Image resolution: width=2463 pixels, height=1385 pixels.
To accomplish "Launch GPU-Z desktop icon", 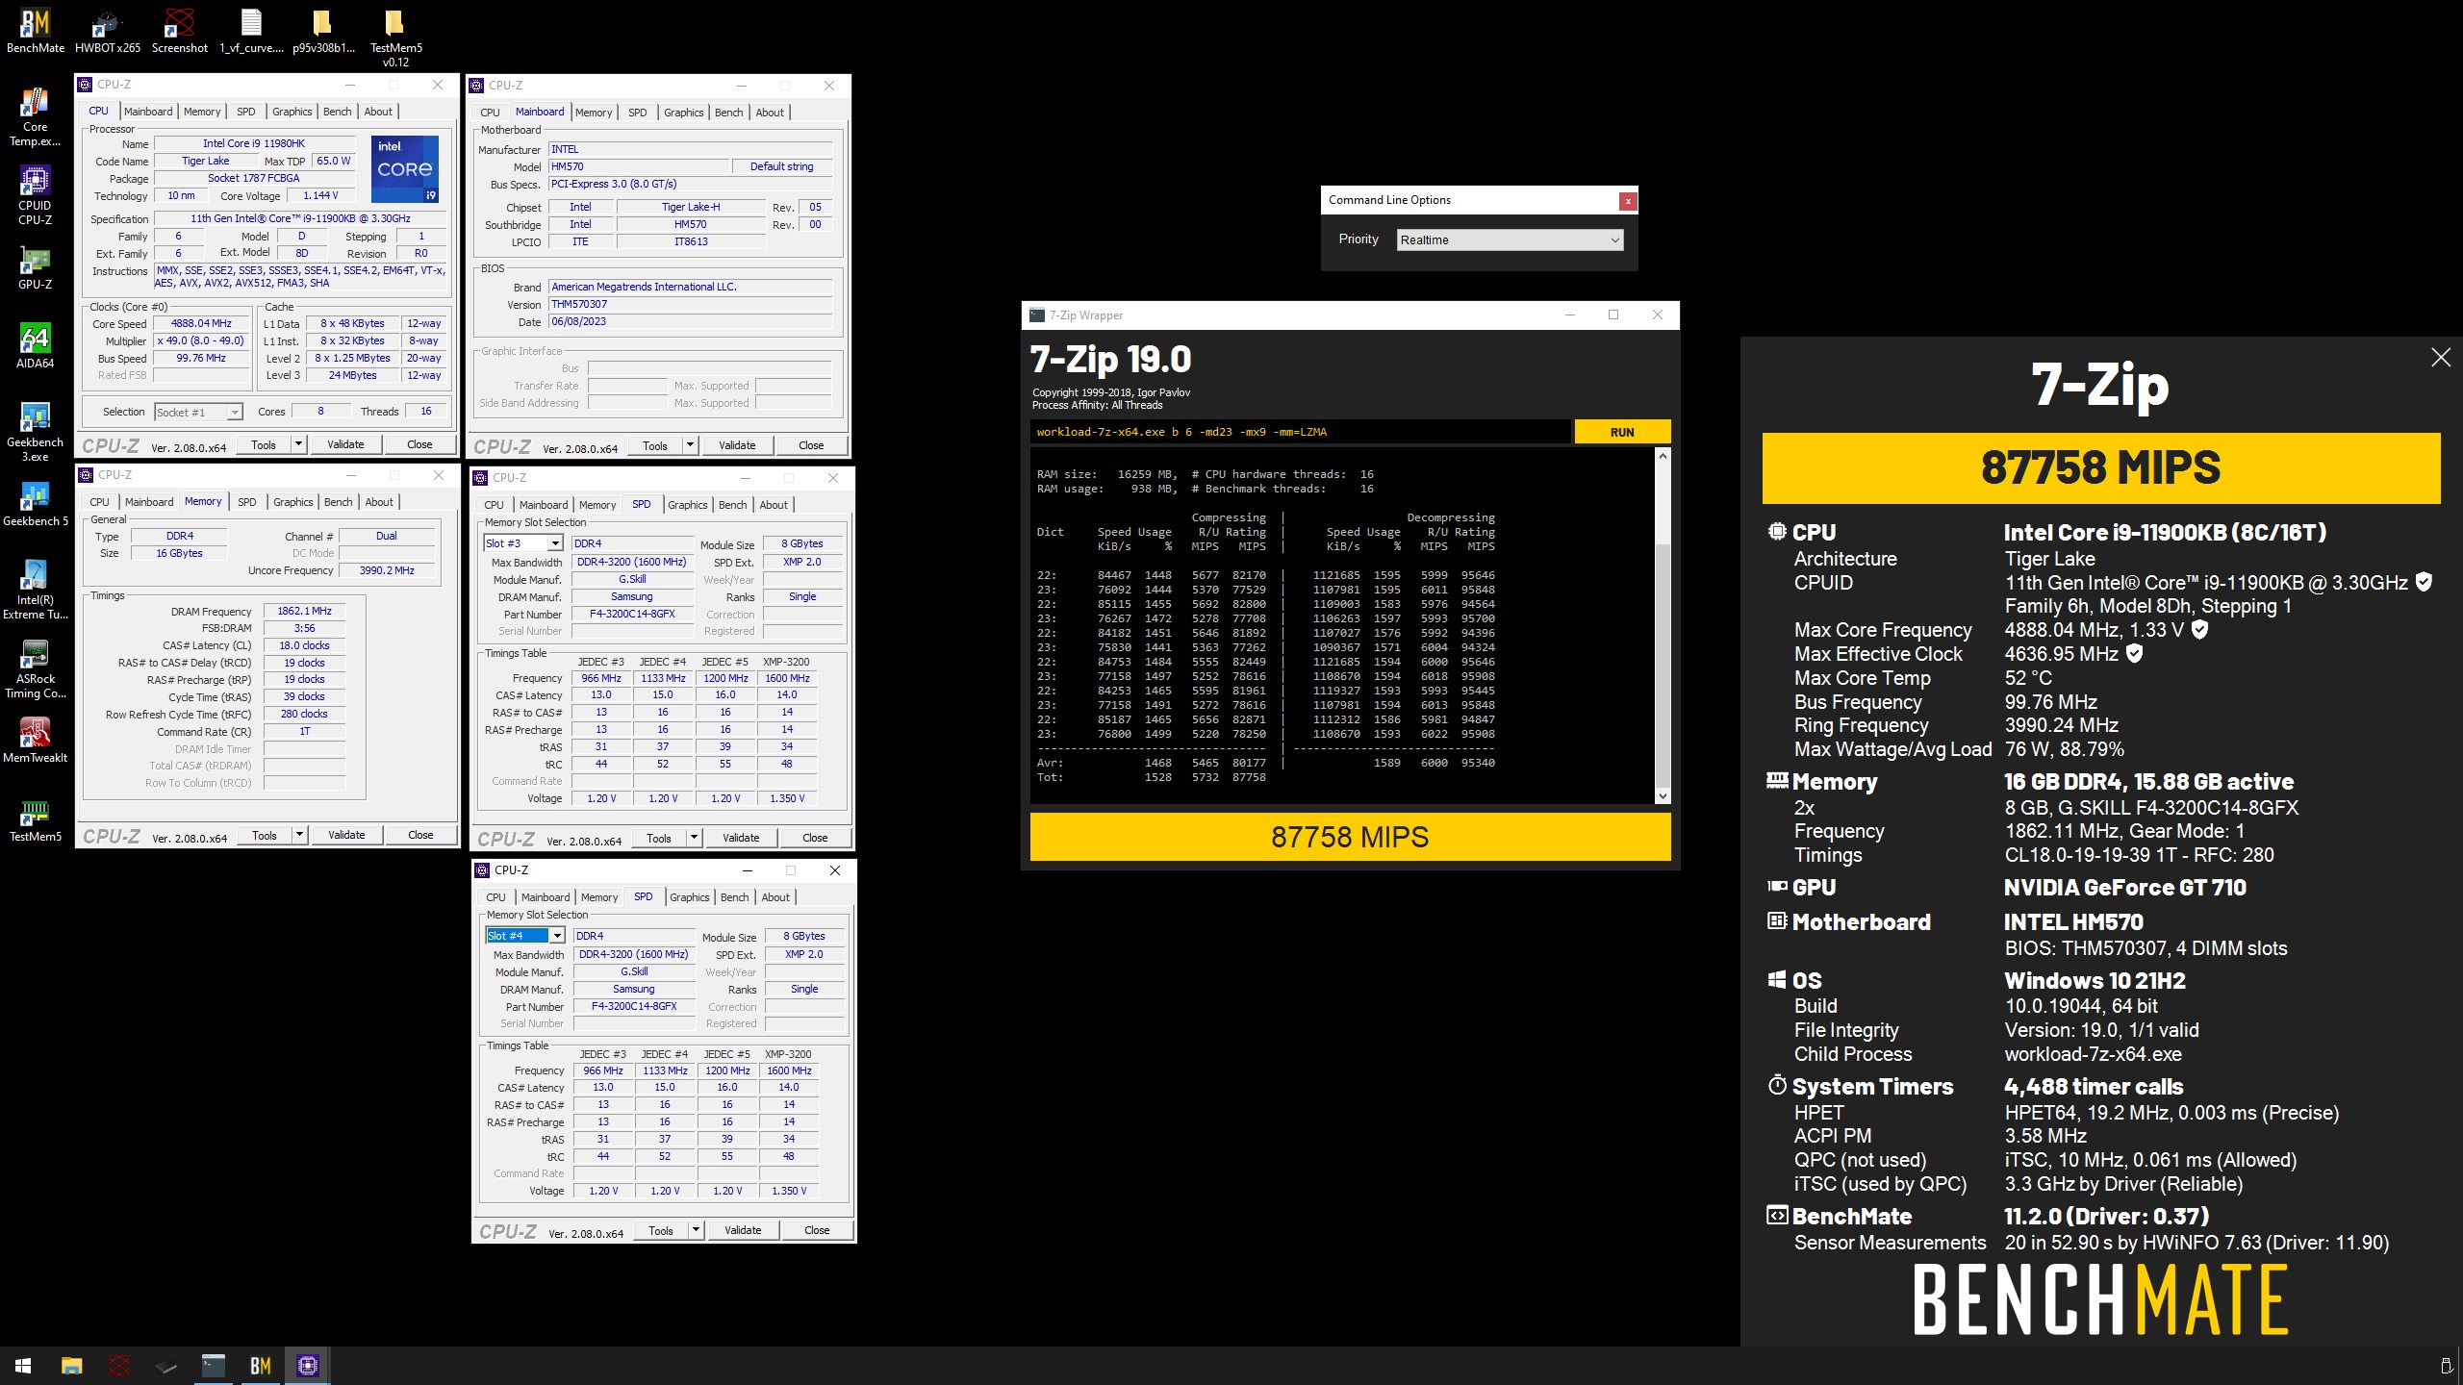I will point(36,267).
